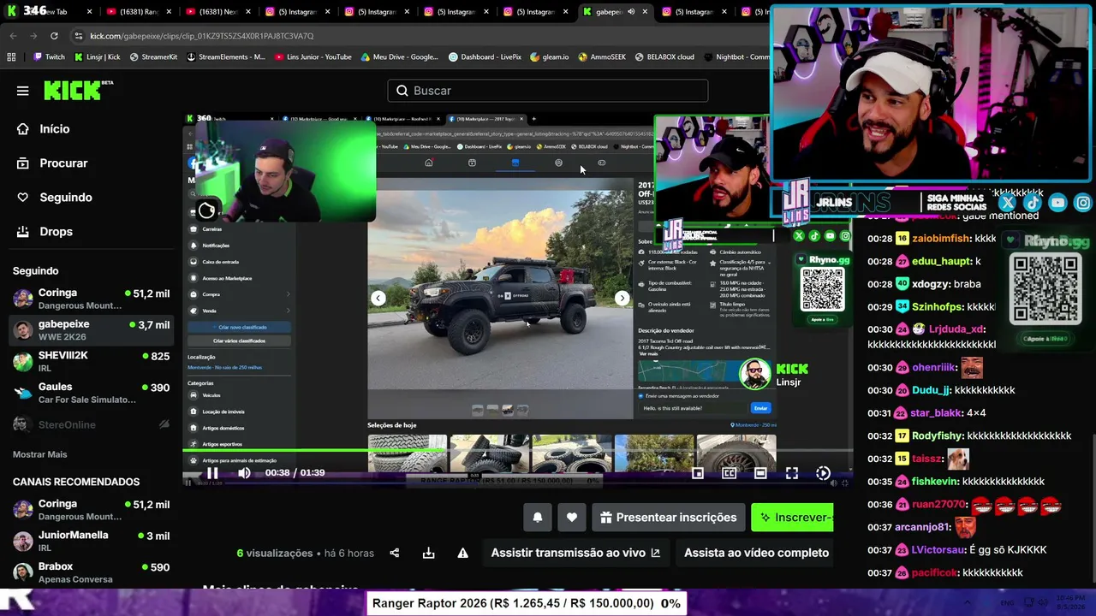The height and width of the screenshot is (616, 1096).
Task: Open the StreamerKit bookmark
Action: pos(153,57)
